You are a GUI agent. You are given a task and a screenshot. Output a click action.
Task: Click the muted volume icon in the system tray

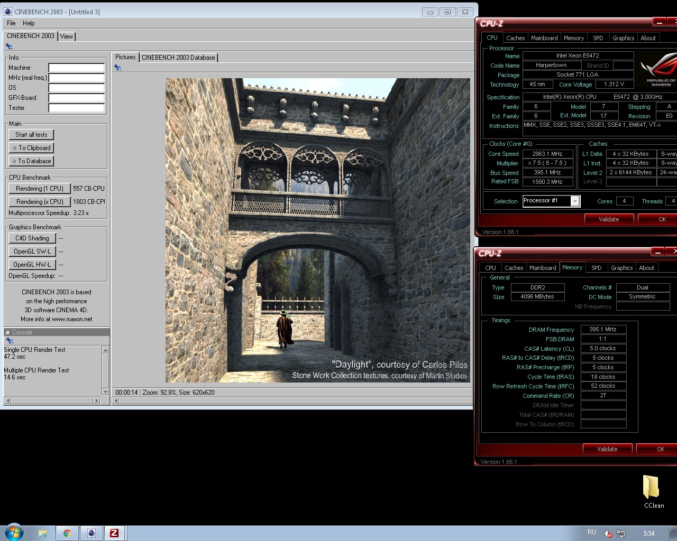coord(608,534)
